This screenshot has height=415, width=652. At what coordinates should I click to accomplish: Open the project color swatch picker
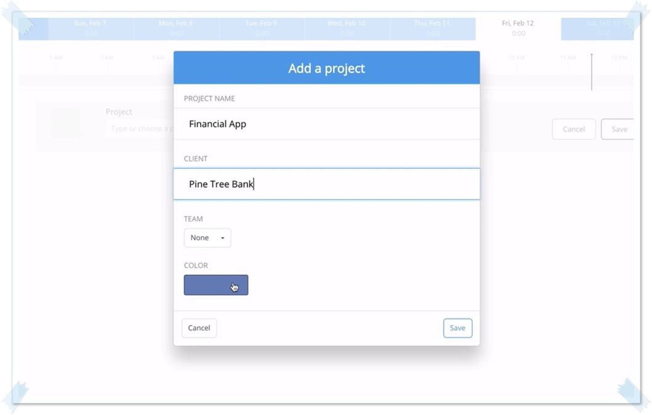click(x=215, y=285)
